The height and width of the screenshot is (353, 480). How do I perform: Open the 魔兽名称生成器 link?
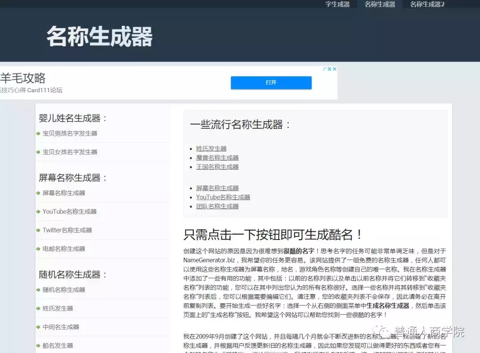tap(216, 157)
